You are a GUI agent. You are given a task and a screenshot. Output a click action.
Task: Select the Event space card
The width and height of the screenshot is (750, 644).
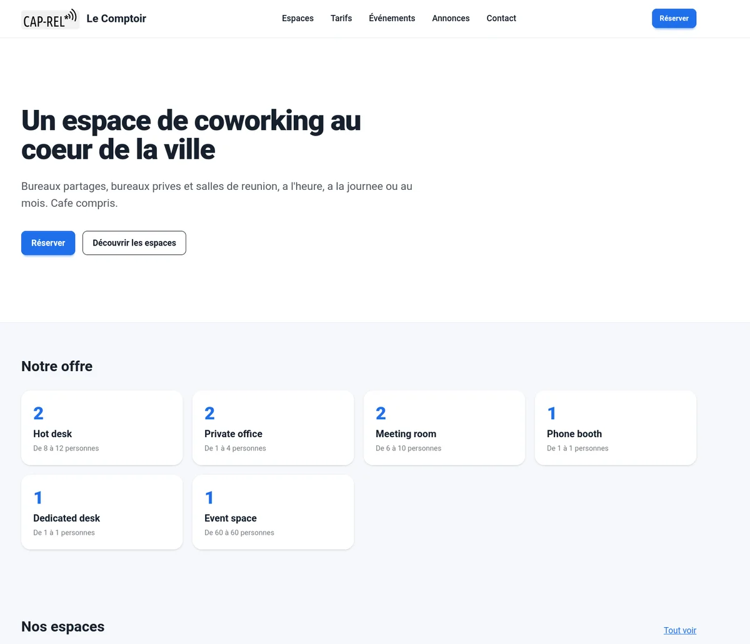pos(273,512)
